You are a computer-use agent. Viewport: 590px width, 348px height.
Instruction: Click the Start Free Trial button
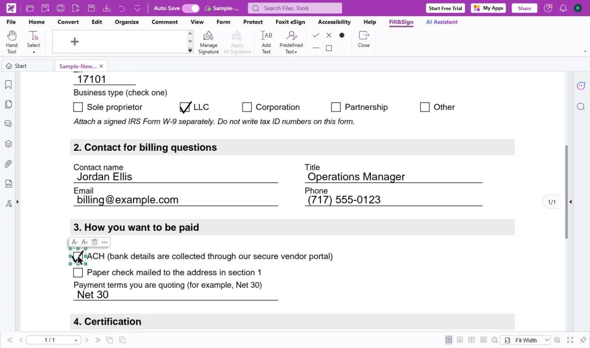[446, 8]
